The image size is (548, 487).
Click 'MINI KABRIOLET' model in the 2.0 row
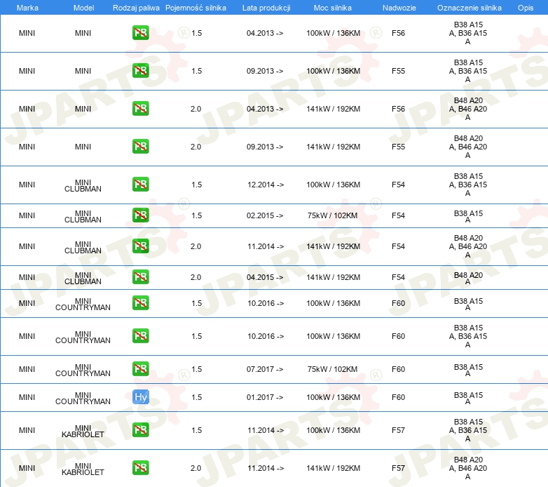tap(83, 469)
